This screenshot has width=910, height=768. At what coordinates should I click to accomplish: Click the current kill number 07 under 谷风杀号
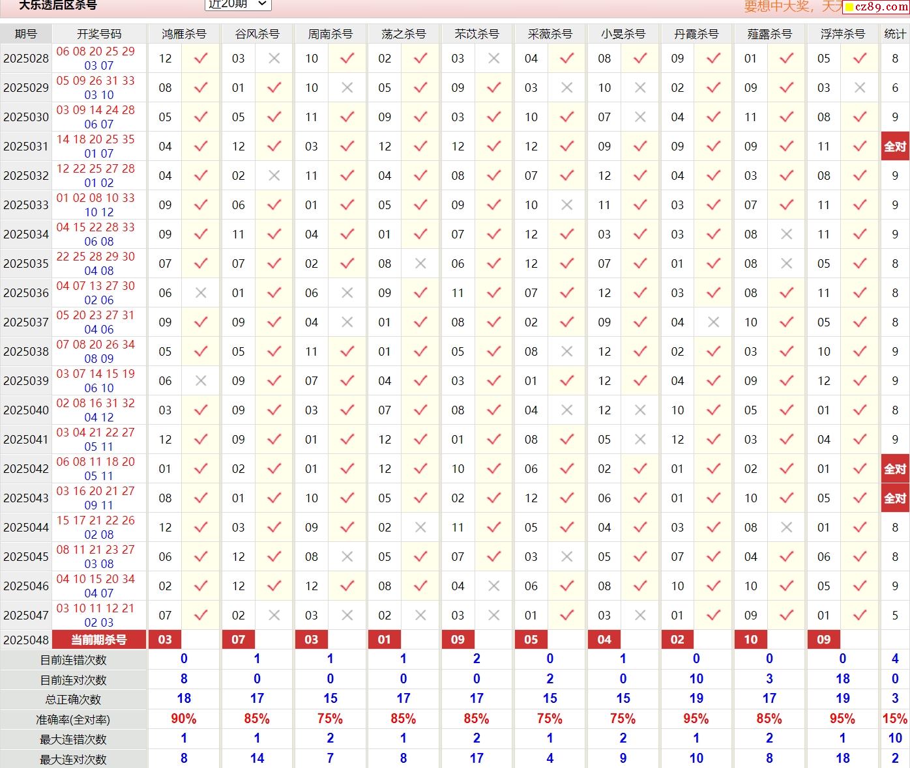click(x=238, y=640)
